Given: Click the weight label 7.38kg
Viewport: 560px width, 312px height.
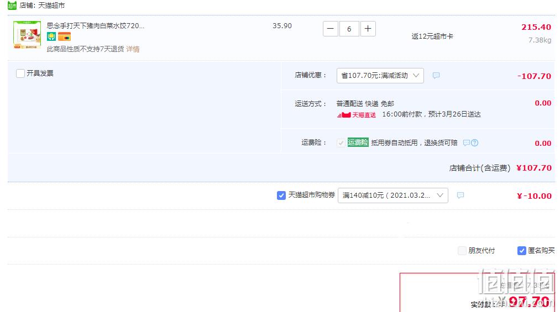Looking at the screenshot, I should tap(540, 40).
